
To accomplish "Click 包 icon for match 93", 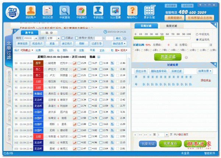I will click(x=112, y=87).
